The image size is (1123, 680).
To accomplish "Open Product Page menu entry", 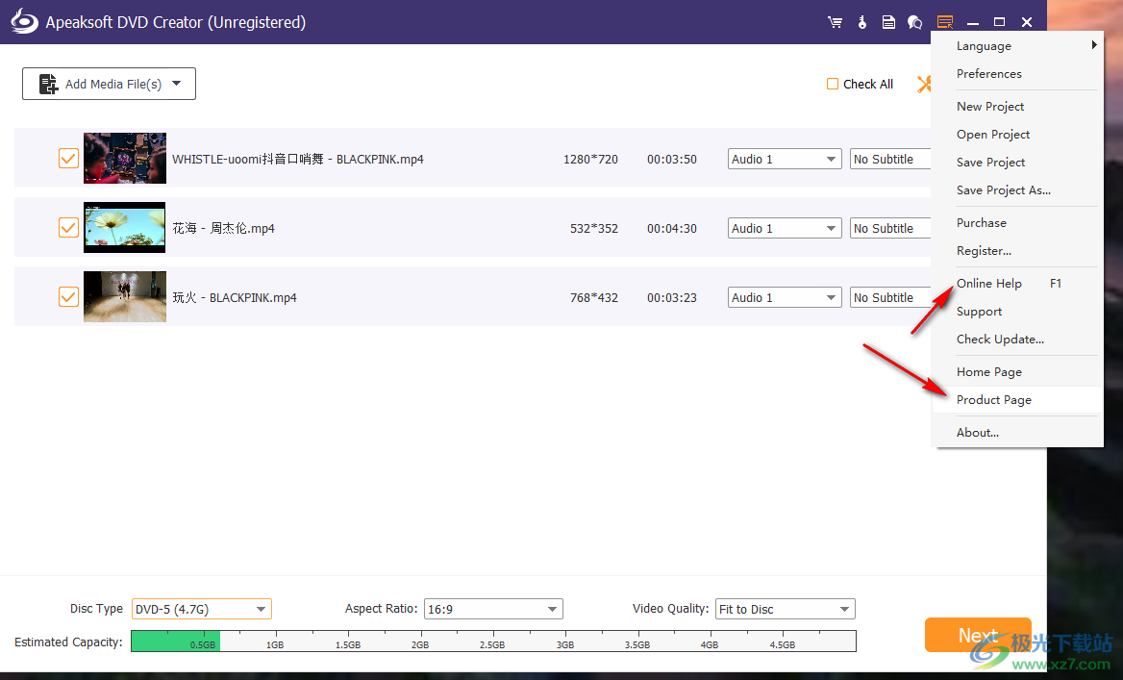I will 1017,400.
